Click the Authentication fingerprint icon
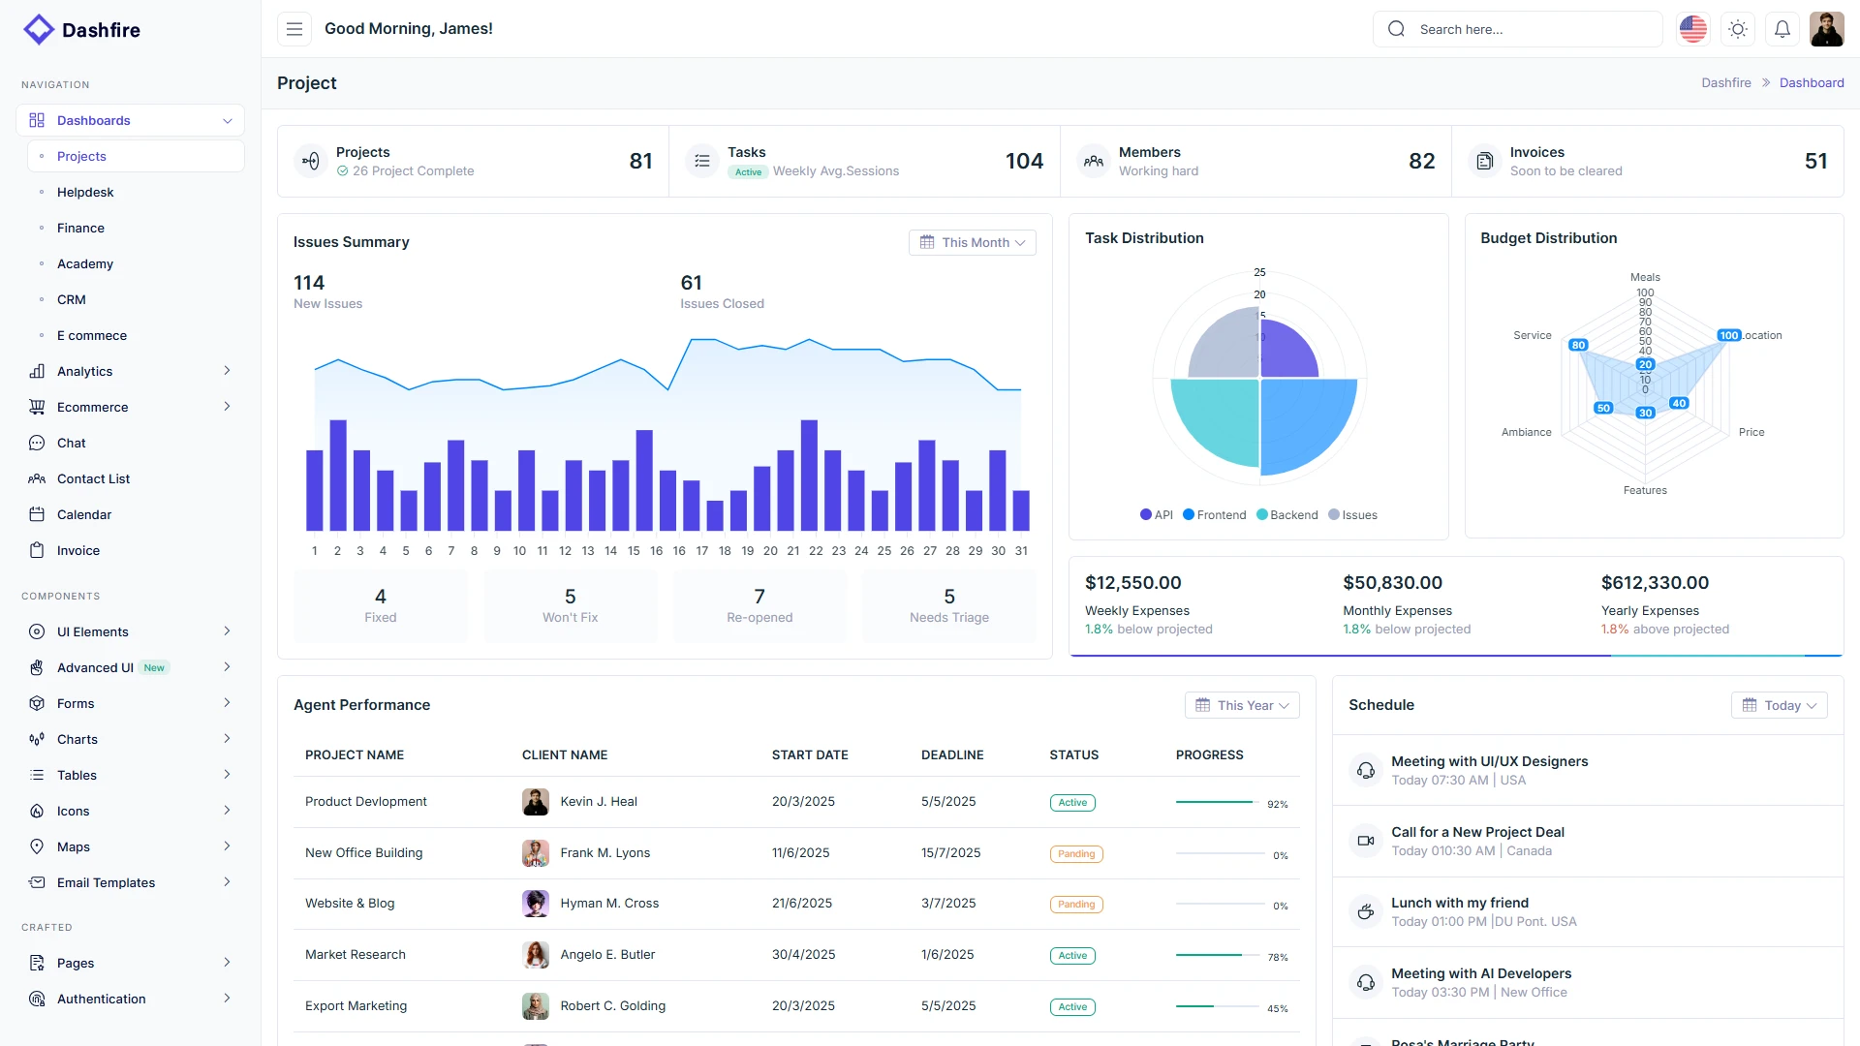Viewport: 1860px width, 1046px height. (37, 999)
